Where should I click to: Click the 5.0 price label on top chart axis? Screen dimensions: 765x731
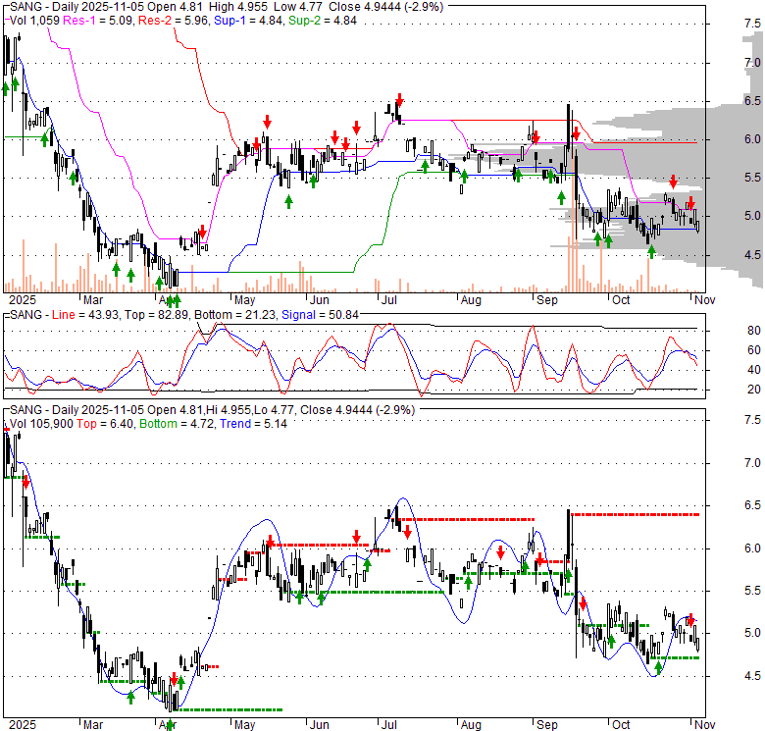[x=752, y=216]
